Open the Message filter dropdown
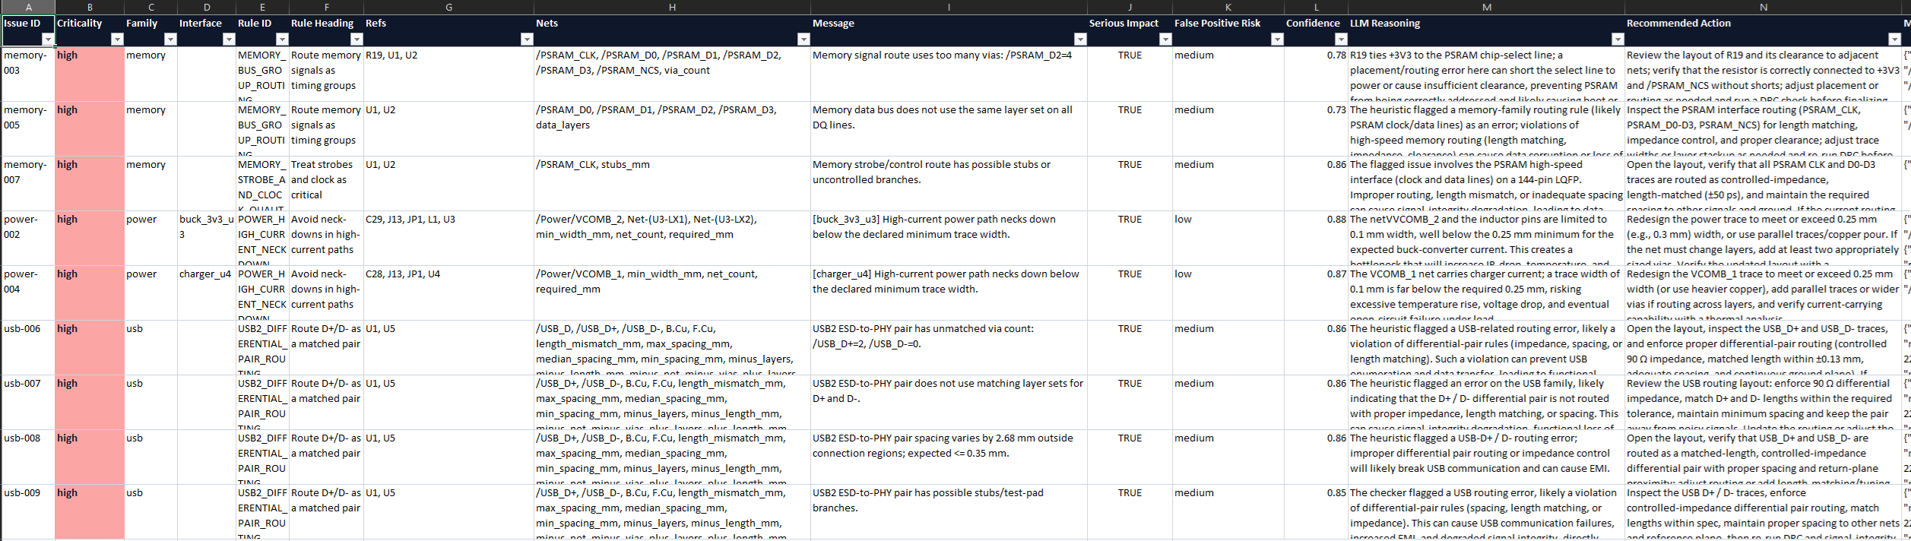Screen dimensions: 1911x541 coord(1080,40)
